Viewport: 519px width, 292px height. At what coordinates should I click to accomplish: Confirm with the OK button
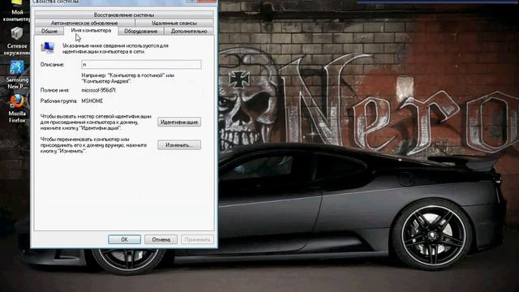tap(124, 239)
